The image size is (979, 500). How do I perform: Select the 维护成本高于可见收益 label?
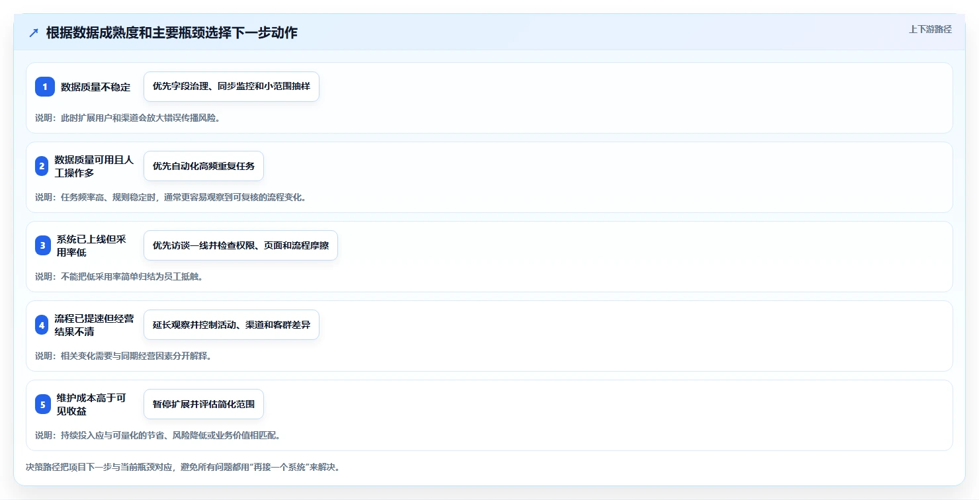[x=91, y=404]
